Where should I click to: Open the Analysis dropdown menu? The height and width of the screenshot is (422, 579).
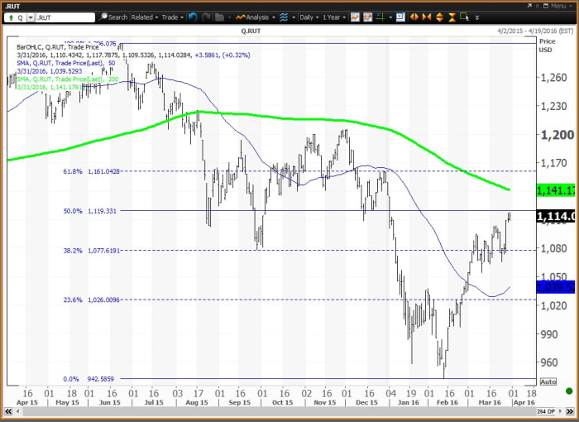(x=256, y=17)
